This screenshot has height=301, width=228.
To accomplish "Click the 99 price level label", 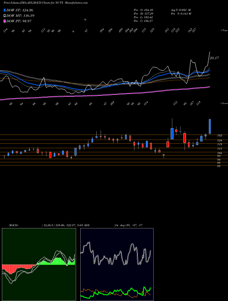I will click(x=219, y=156).
